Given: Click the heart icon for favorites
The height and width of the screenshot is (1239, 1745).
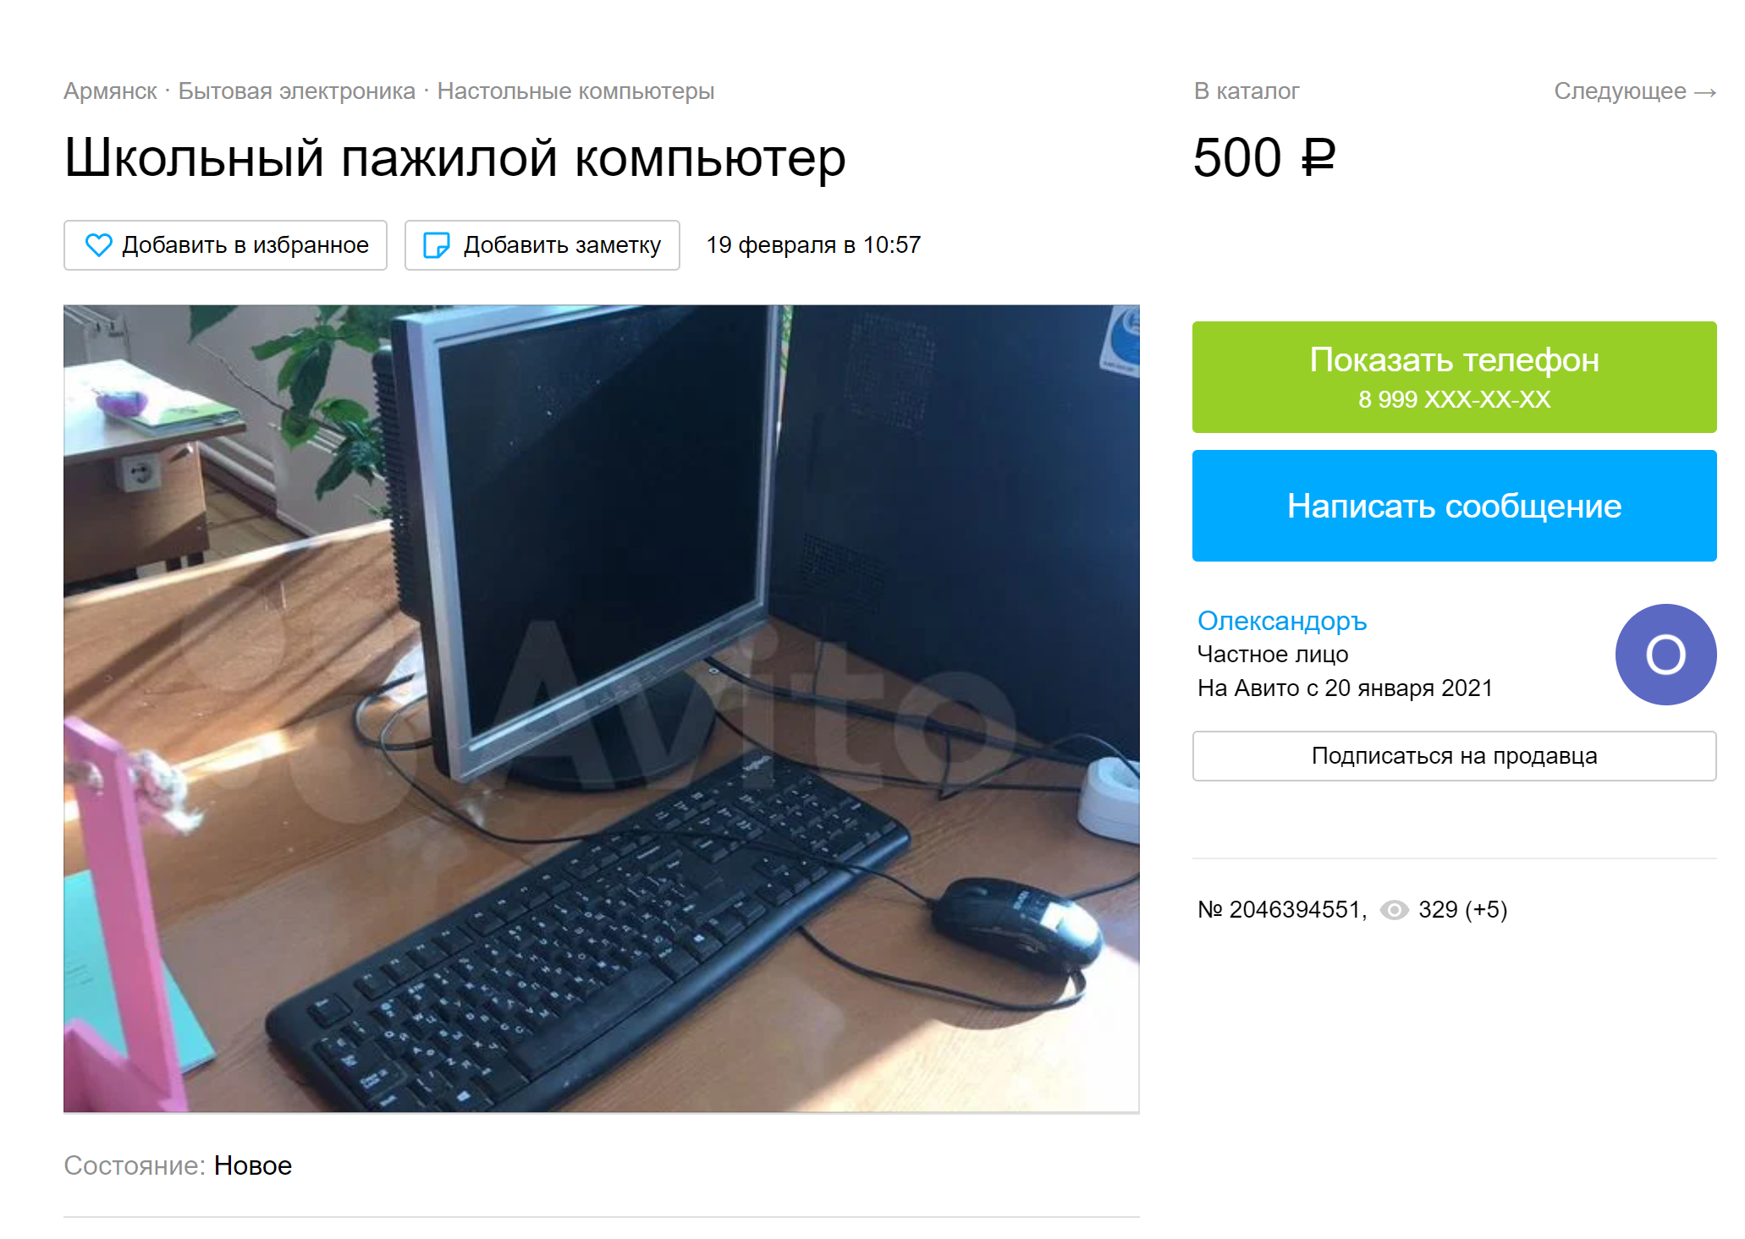Looking at the screenshot, I should [99, 245].
